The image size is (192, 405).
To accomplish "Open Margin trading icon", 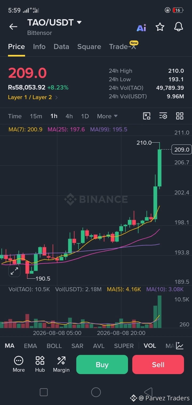I will click(61, 364).
